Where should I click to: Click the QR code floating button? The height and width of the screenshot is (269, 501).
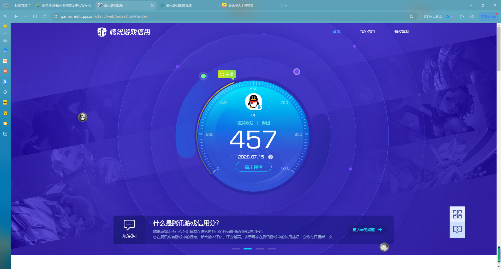tap(457, 214)
